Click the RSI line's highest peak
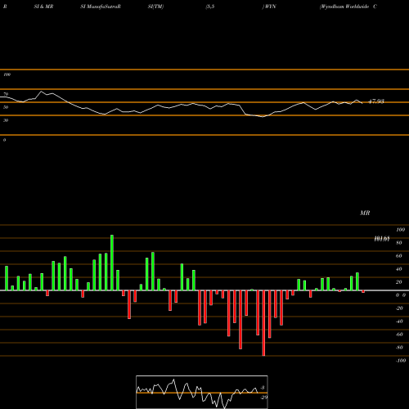The width and height of the screenshot is (409, 409). pos(41,92)
